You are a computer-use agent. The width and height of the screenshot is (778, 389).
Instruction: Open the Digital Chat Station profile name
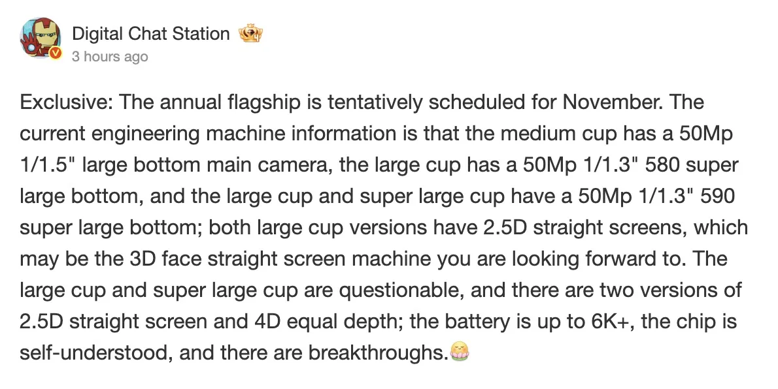[151, 33]
